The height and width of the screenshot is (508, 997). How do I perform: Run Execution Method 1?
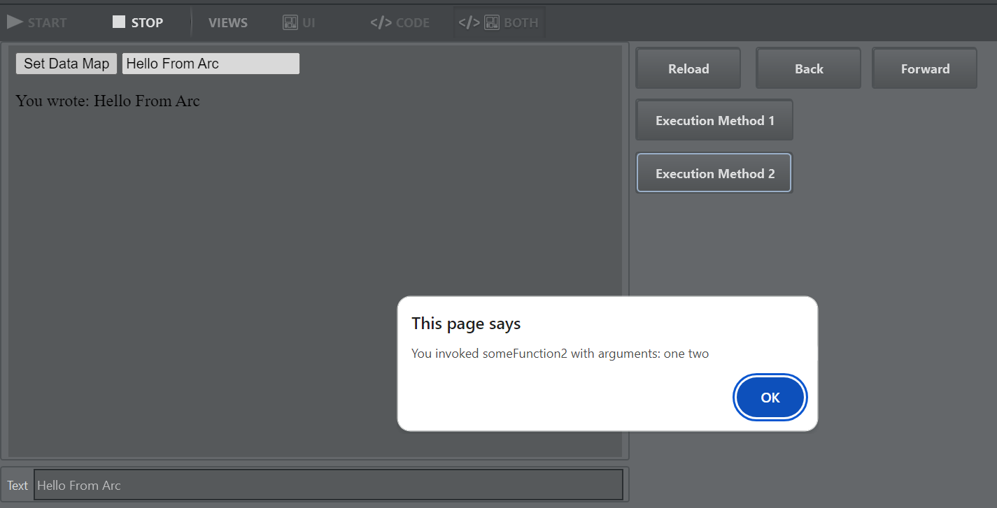pyautogui.click(x=714, y=120)
